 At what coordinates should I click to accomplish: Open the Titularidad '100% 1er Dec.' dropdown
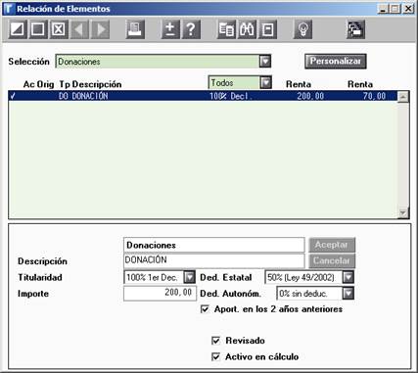[x=189, y=277]
